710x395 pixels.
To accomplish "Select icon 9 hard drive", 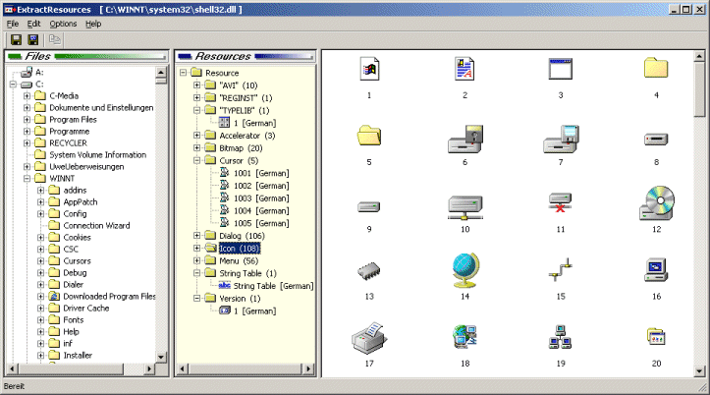I will point(369,207).
